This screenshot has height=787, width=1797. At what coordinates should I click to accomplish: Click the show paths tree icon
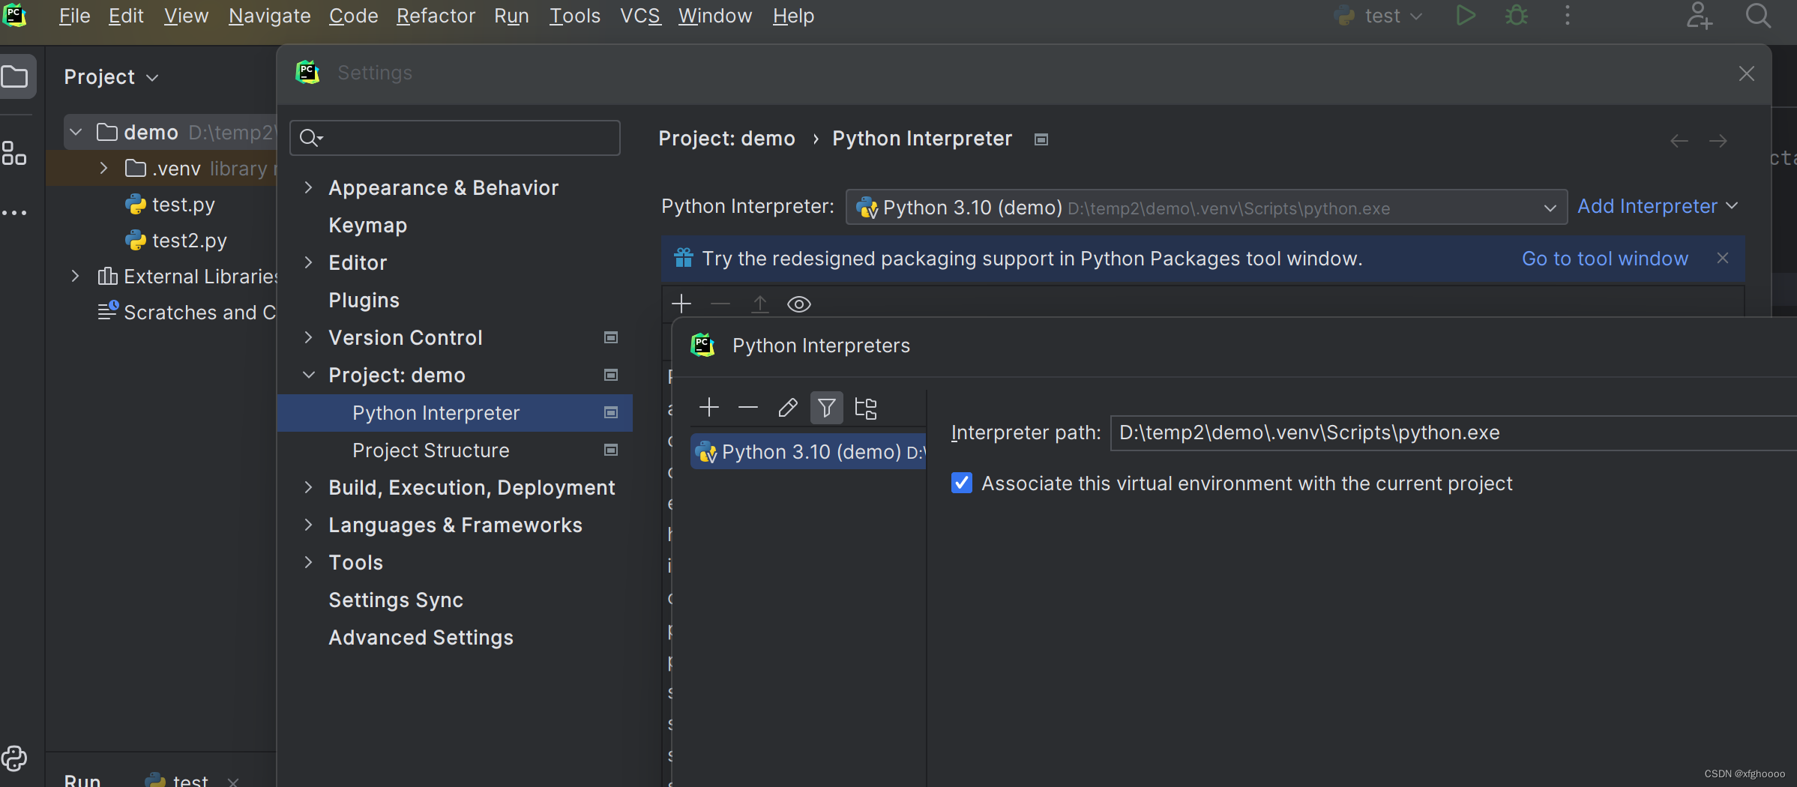[x=866, y=408]
